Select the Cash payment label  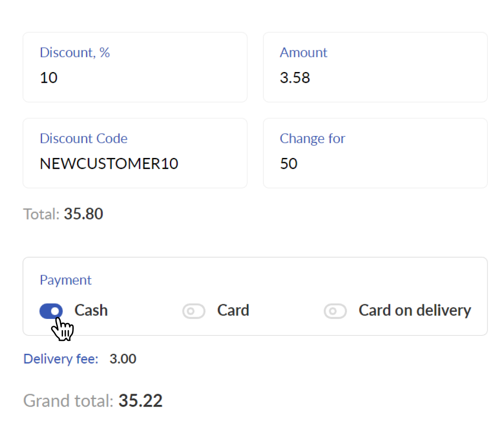91,310
